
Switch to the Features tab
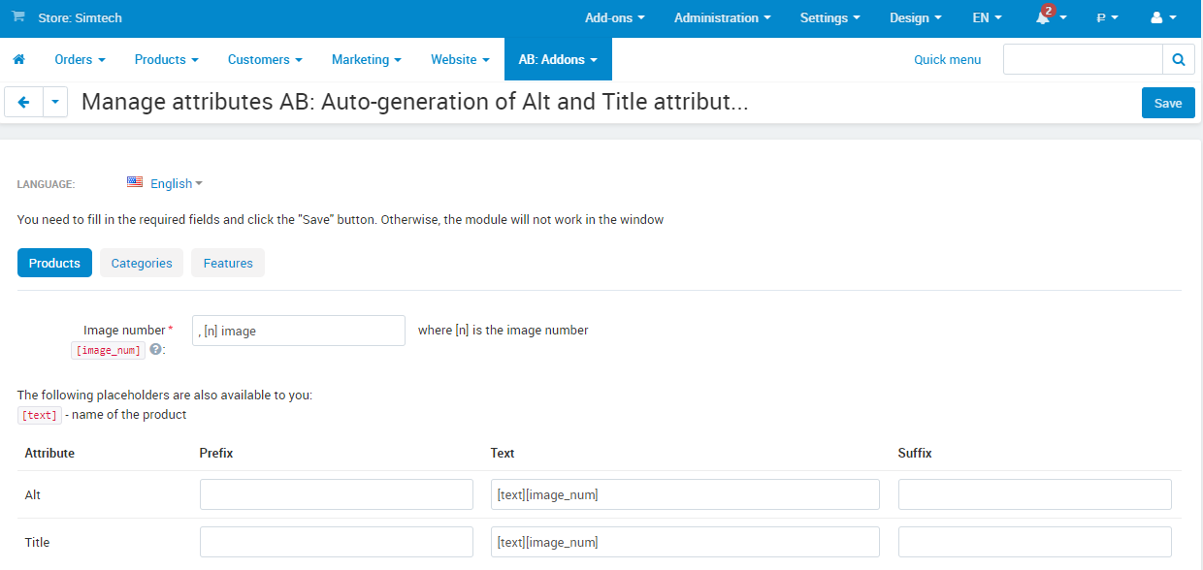tap(227, 263)
